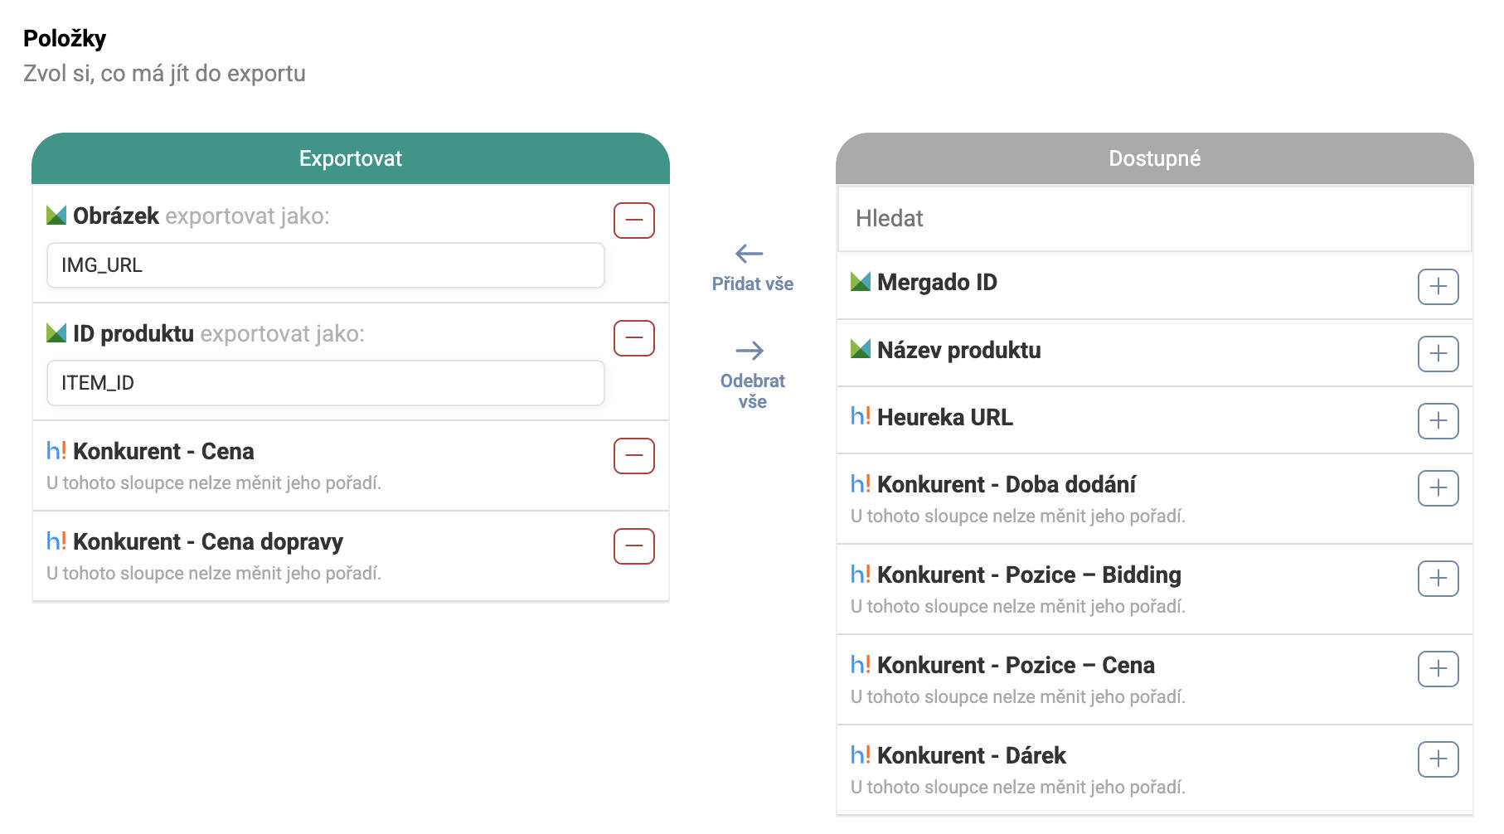Add Konkurent - Pozice – Bidding item

[x=1438, y=579]
